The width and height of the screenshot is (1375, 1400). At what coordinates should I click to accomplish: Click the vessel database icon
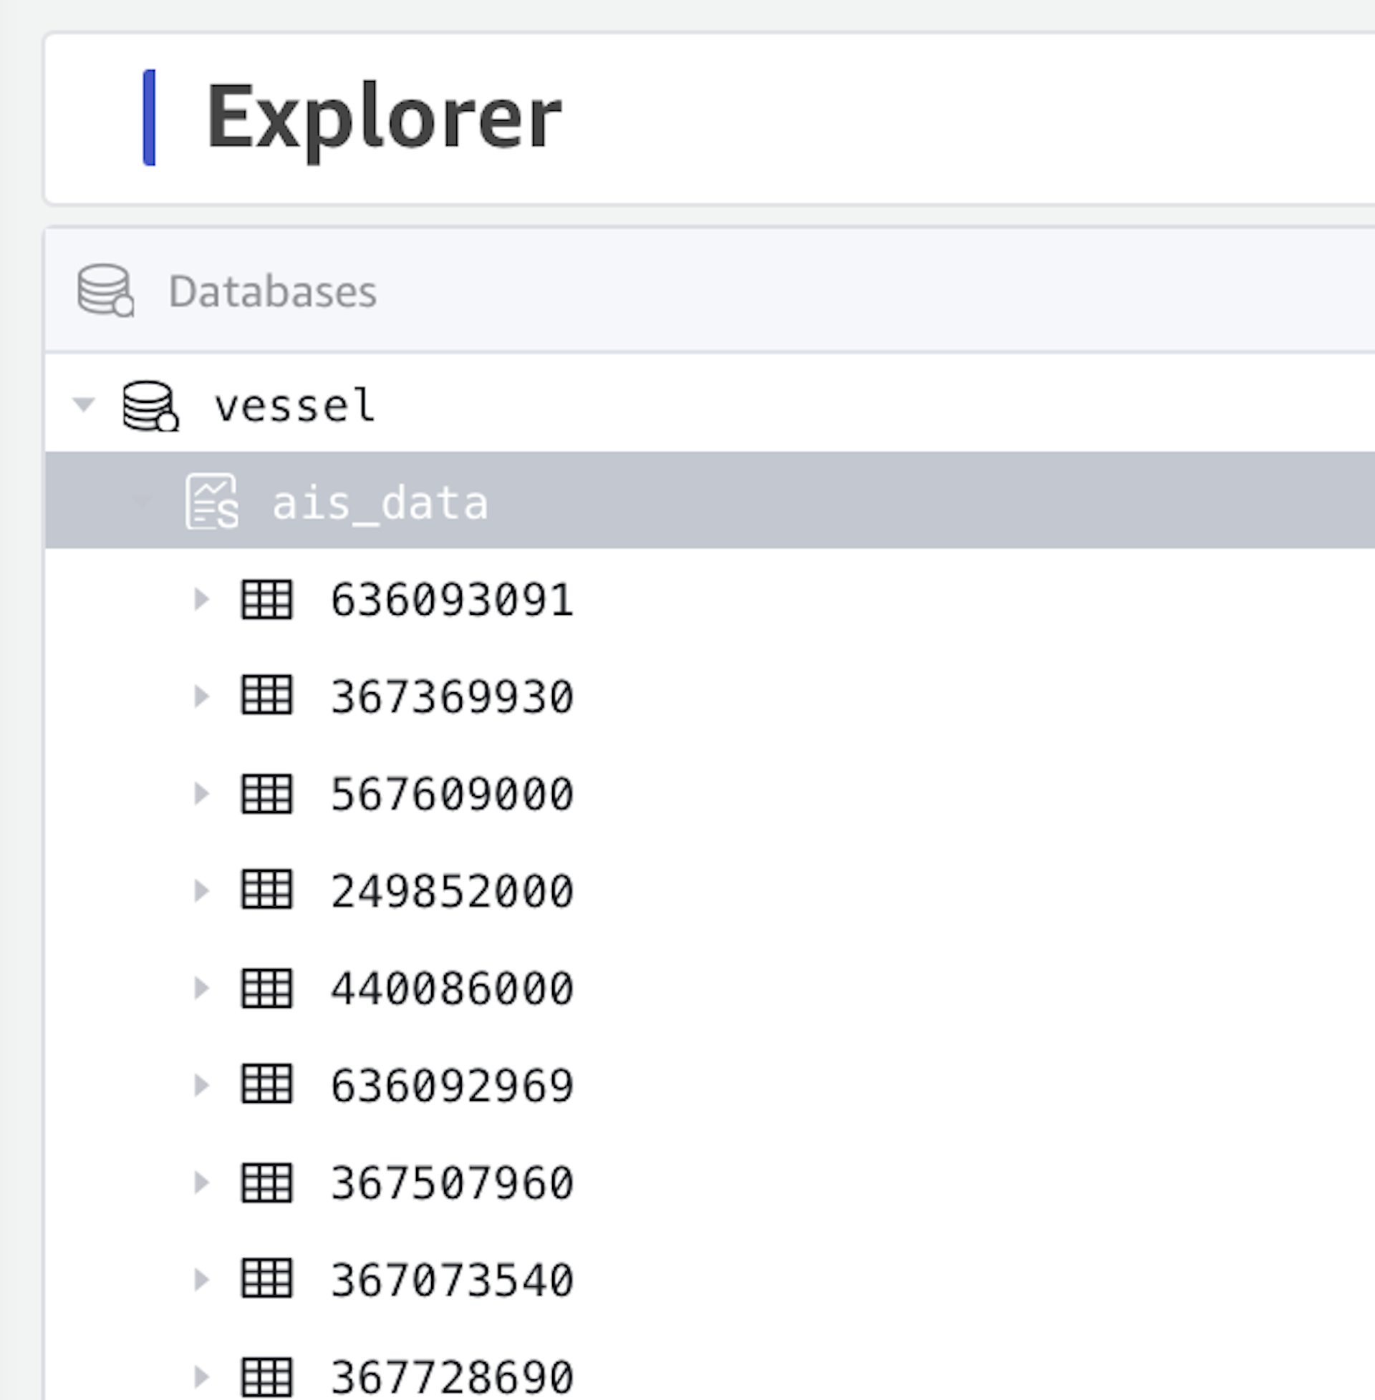[150, 407]
